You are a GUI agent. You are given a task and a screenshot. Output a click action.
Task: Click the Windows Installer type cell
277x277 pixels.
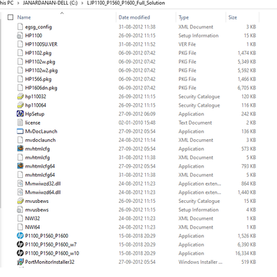pos(200,262)
